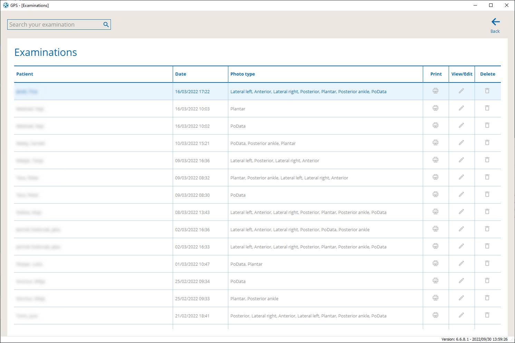
Task: Print the 16/03/2022 17:22 examination
Action: point(436,91)
